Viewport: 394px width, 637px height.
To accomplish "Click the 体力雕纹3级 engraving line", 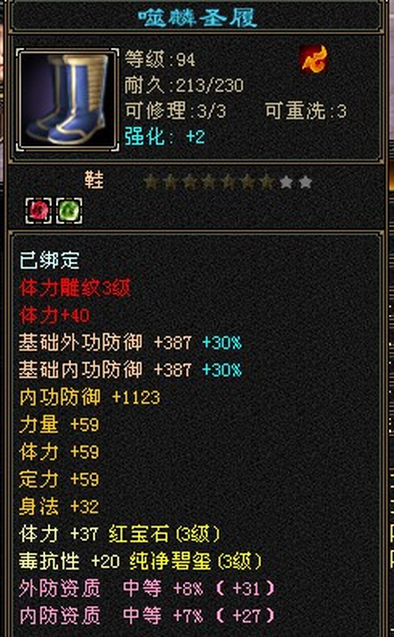I will tap(75, 288).
